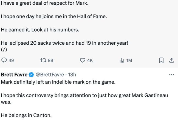Click Brett Favre's blue verified badge
This screenshot has height=122, width=178.
[x=32, y=75]
